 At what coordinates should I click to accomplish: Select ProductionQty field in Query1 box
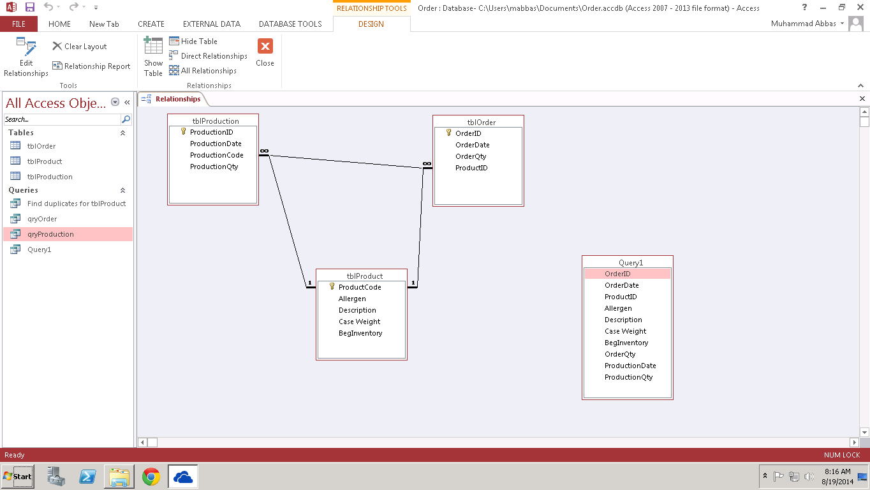tap(628, 377)
